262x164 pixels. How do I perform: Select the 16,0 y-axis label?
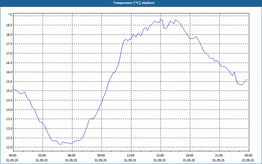pyautogui.click(x=9, y=72)
